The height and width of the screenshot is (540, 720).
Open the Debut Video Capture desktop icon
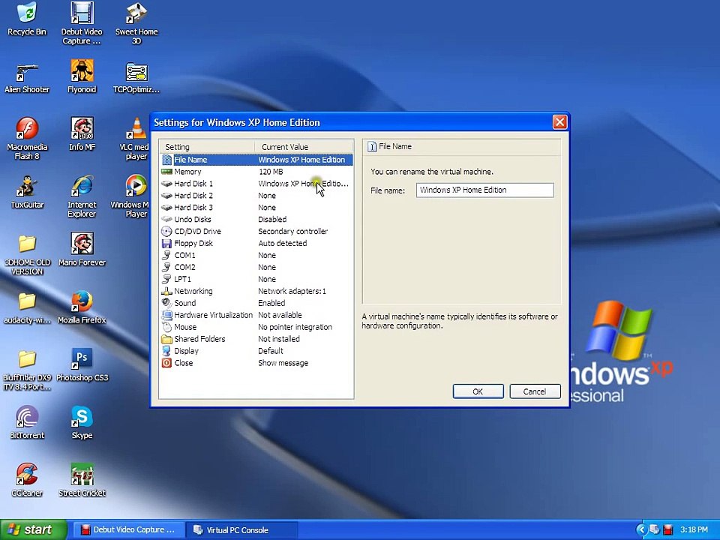pyautogui.click(x=82, y=23)
